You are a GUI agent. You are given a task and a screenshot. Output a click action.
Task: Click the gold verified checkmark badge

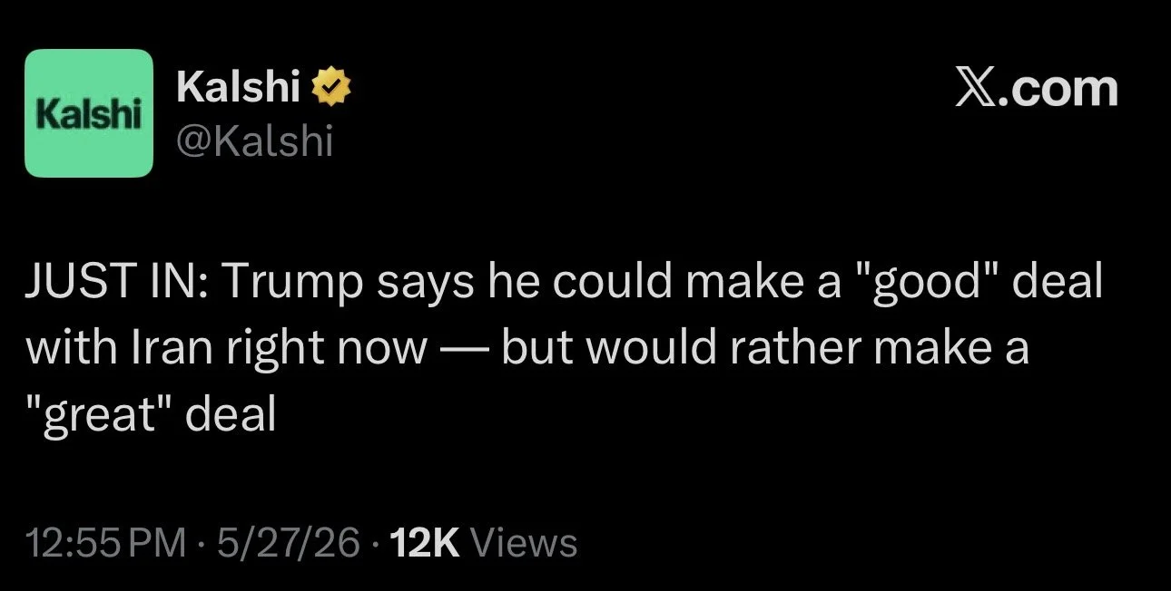332,88
